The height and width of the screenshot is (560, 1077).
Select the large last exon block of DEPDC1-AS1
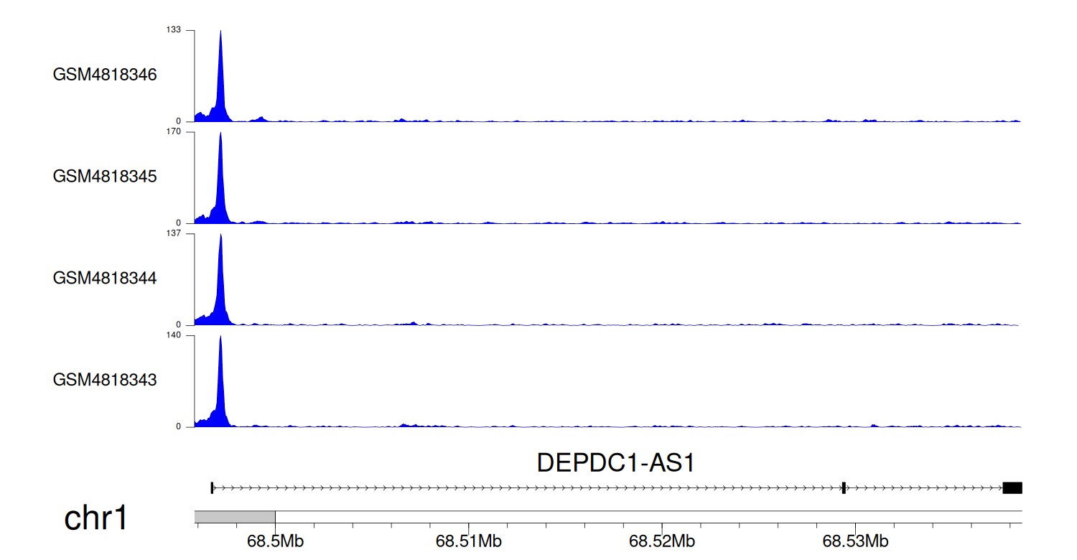click(1012, 488)
